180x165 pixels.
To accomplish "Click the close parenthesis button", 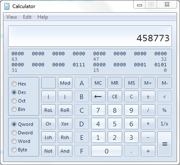I will tap(65, 97).
